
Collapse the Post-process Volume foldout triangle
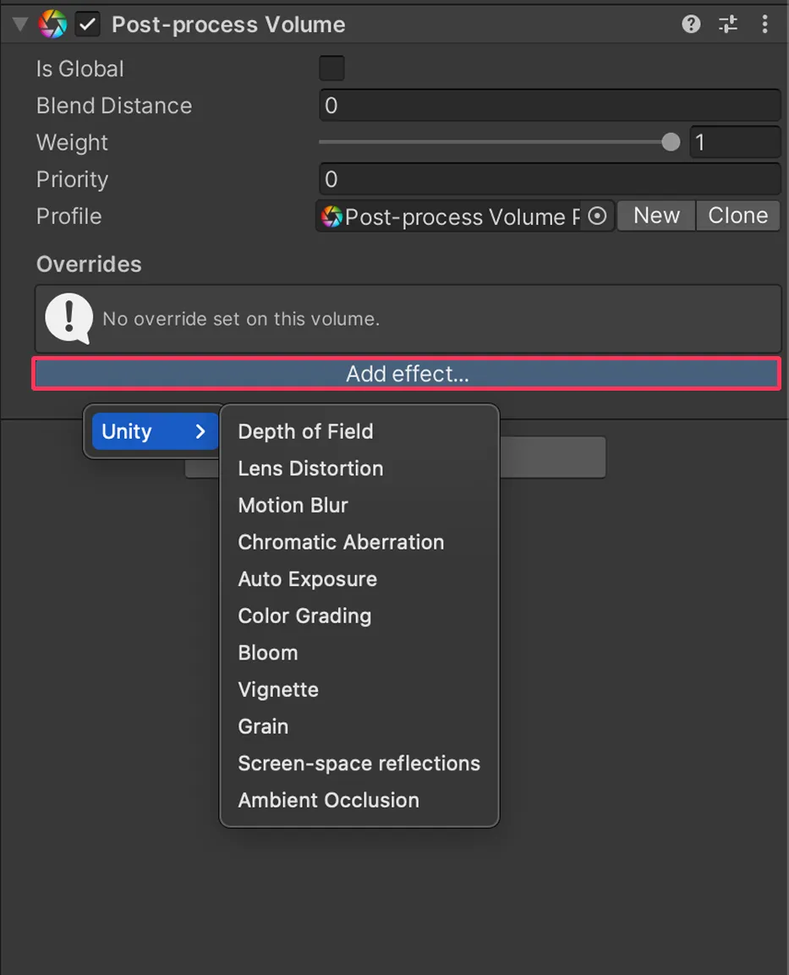(20, 25)
